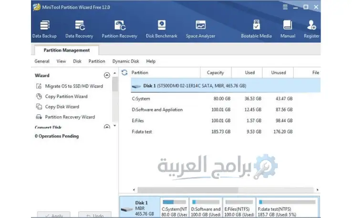Select E:Files(NTFS) block in disk map
The height and width of the screenshot is (218, 352).
coord(239,208)
